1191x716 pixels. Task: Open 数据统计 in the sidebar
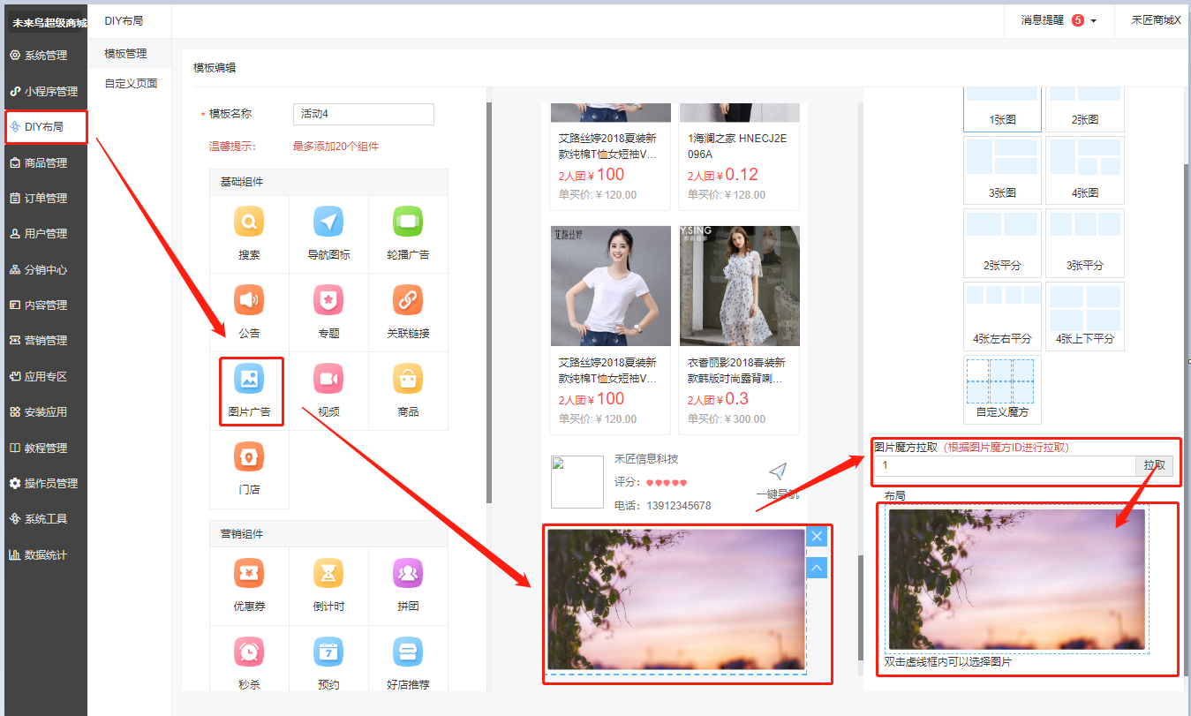pyautogui.click(x=44, y=554)
